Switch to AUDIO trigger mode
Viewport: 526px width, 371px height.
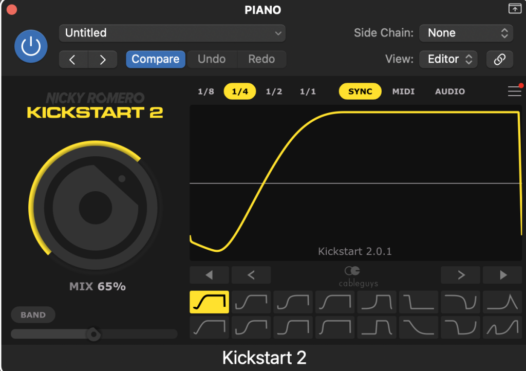pyautogui.click(x=450, y=92)
